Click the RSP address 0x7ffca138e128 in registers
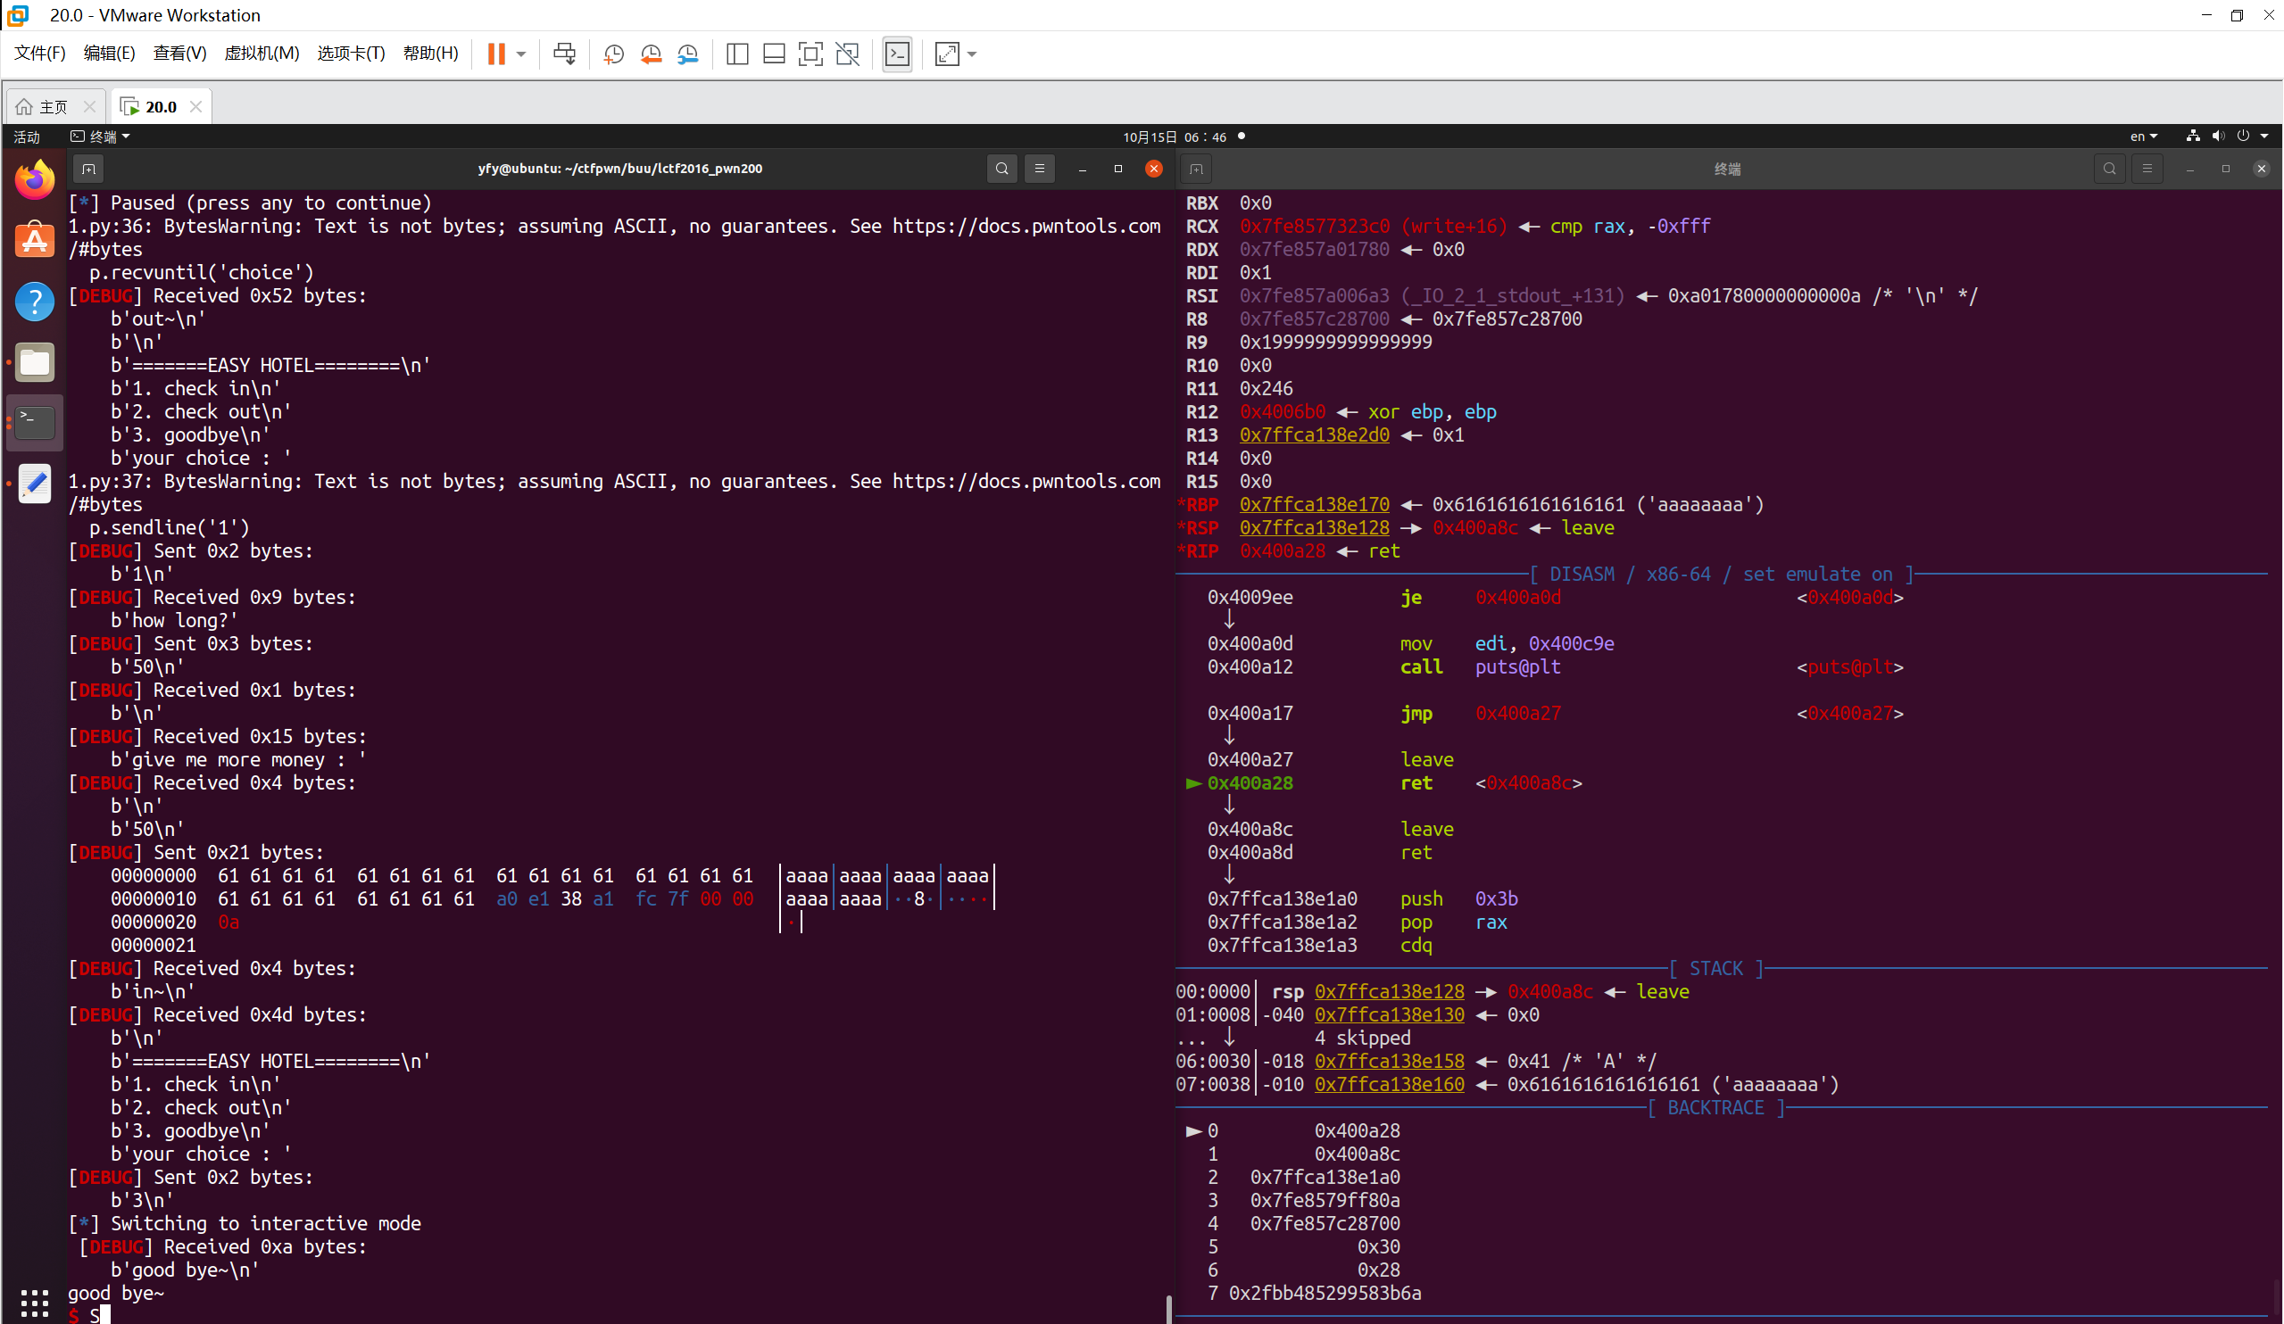 point(1314,528)
